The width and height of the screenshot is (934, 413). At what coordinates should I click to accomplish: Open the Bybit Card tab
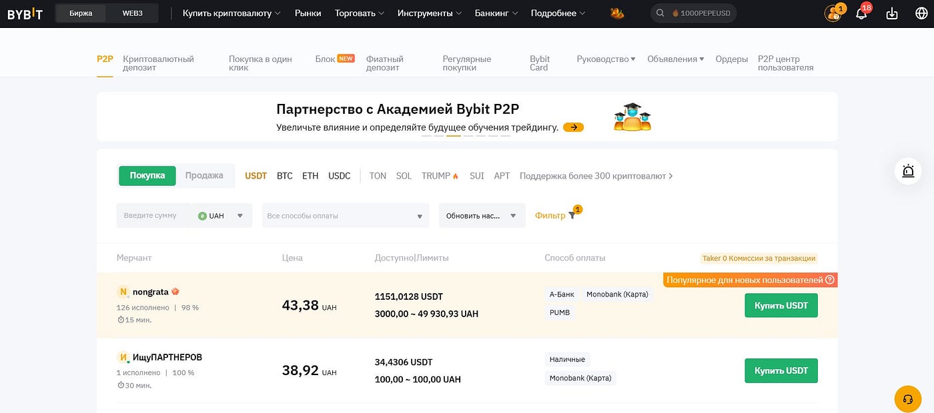540,63
